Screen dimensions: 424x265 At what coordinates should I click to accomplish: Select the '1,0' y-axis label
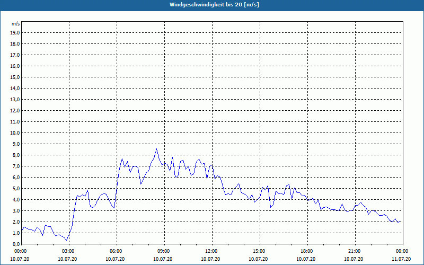point(16,233)
